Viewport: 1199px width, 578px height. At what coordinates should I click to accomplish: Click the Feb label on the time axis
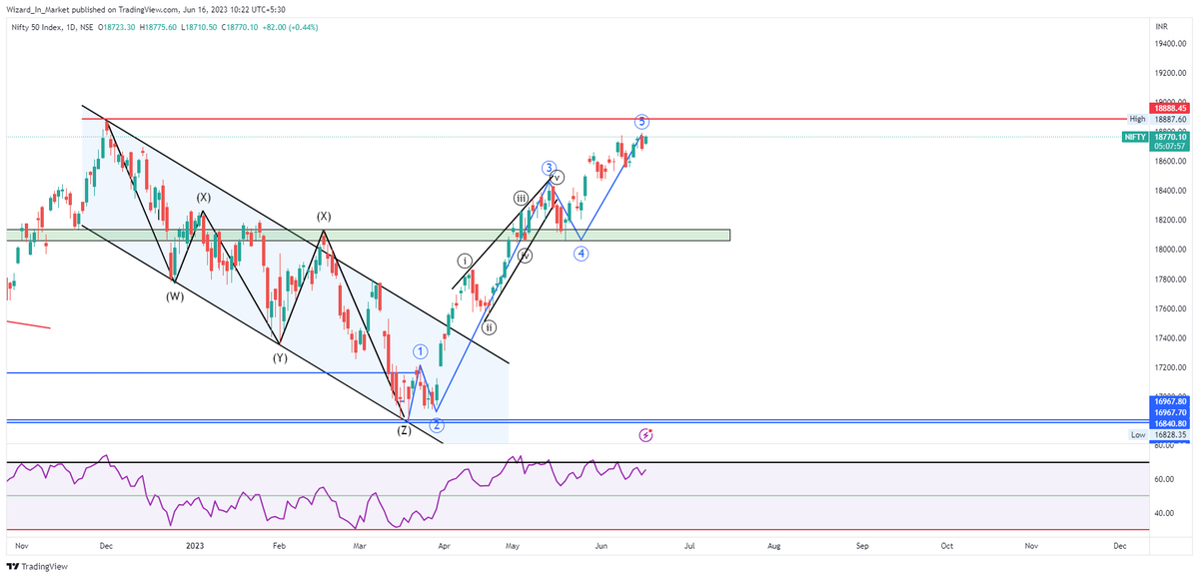pyautogui.click(x=279, y=546)
